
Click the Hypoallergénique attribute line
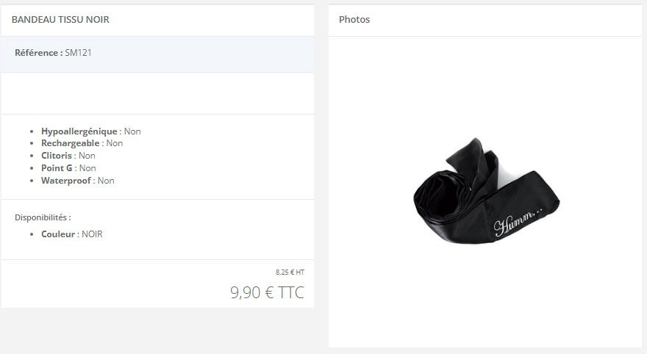[90, 131]
